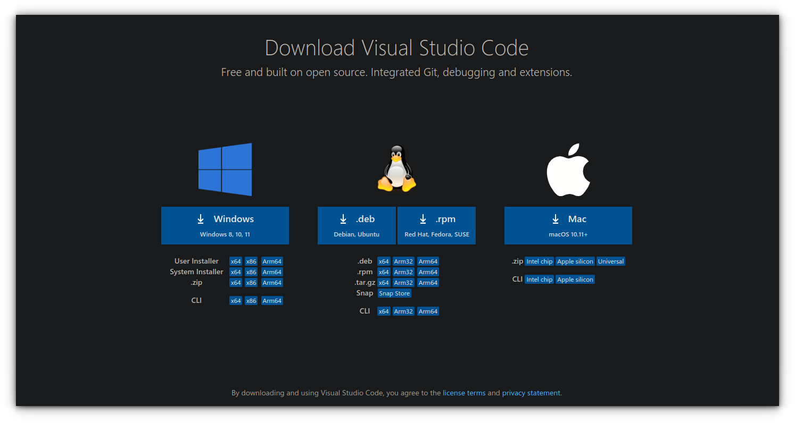This screenshot has height=423, width=795.
Task: Download the .deb package for Debian, Ubuntu
Action: pyautogui.click(x=357, y=225)
